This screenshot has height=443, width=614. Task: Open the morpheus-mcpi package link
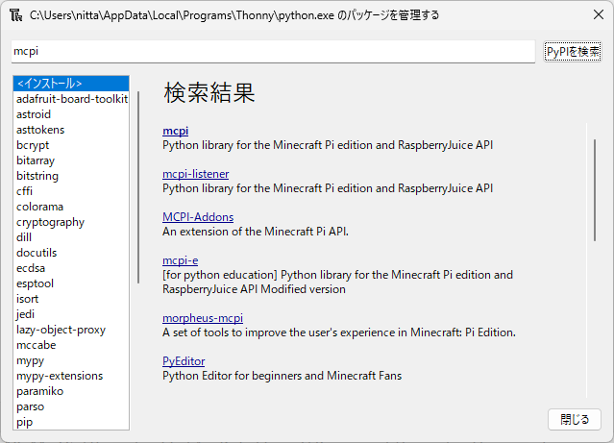pos(203,318)
